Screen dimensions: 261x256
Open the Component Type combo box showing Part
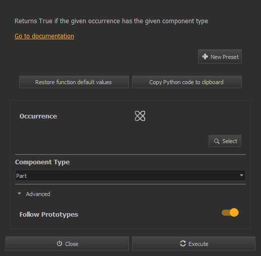pos(130,175)
